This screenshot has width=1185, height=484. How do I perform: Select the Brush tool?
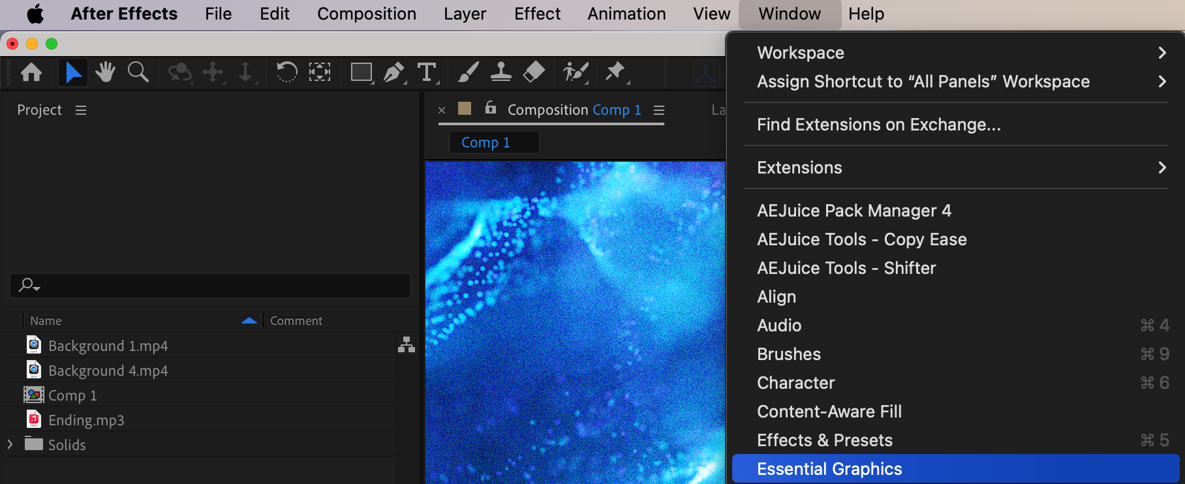click(468, 72)
